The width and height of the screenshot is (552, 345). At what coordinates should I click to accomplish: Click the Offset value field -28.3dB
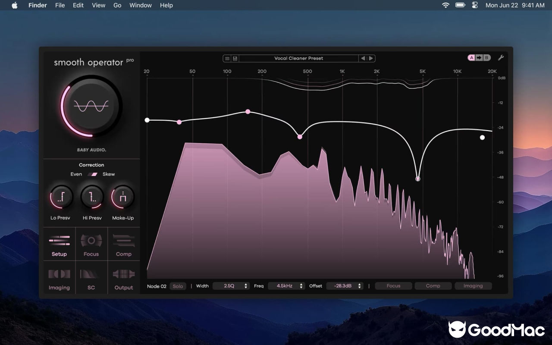(345, 286)
